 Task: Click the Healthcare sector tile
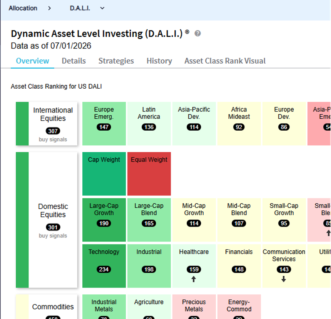click(x=194, y=266)
